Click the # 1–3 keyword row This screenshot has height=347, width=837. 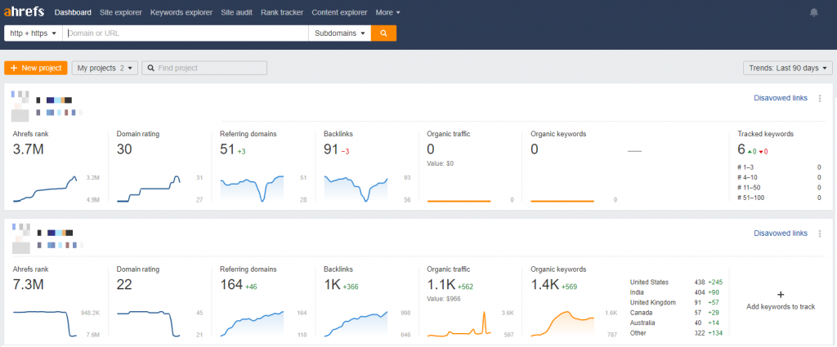pos(779,167)
